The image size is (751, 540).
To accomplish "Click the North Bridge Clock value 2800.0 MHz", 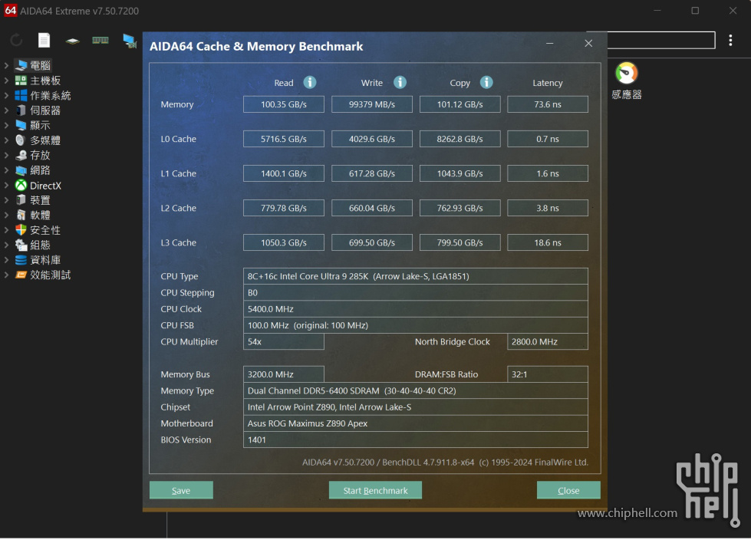I will pyautogui.click(x=548, y=341).
